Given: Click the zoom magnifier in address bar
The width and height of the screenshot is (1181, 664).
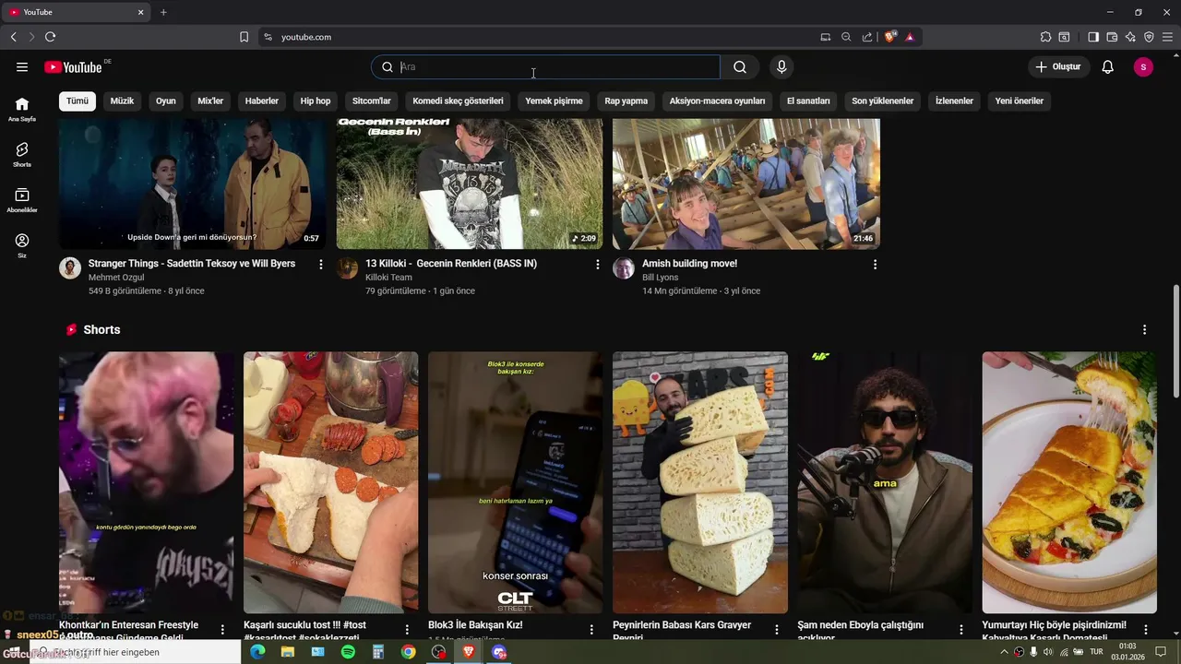Looking at the screenshot, I should (x=846, y=37).
